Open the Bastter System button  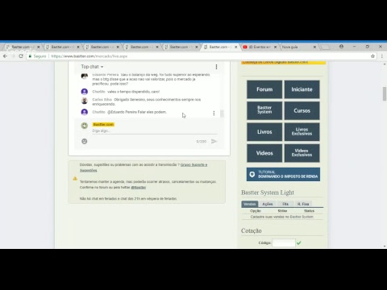coord(264,110)
